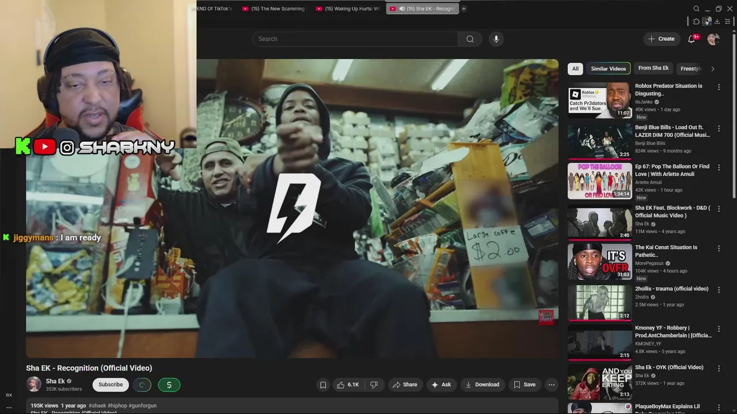Viewport: 737px width, 414px height.
Task: Click the MorePegasus channel name
Action: [649, 263]
